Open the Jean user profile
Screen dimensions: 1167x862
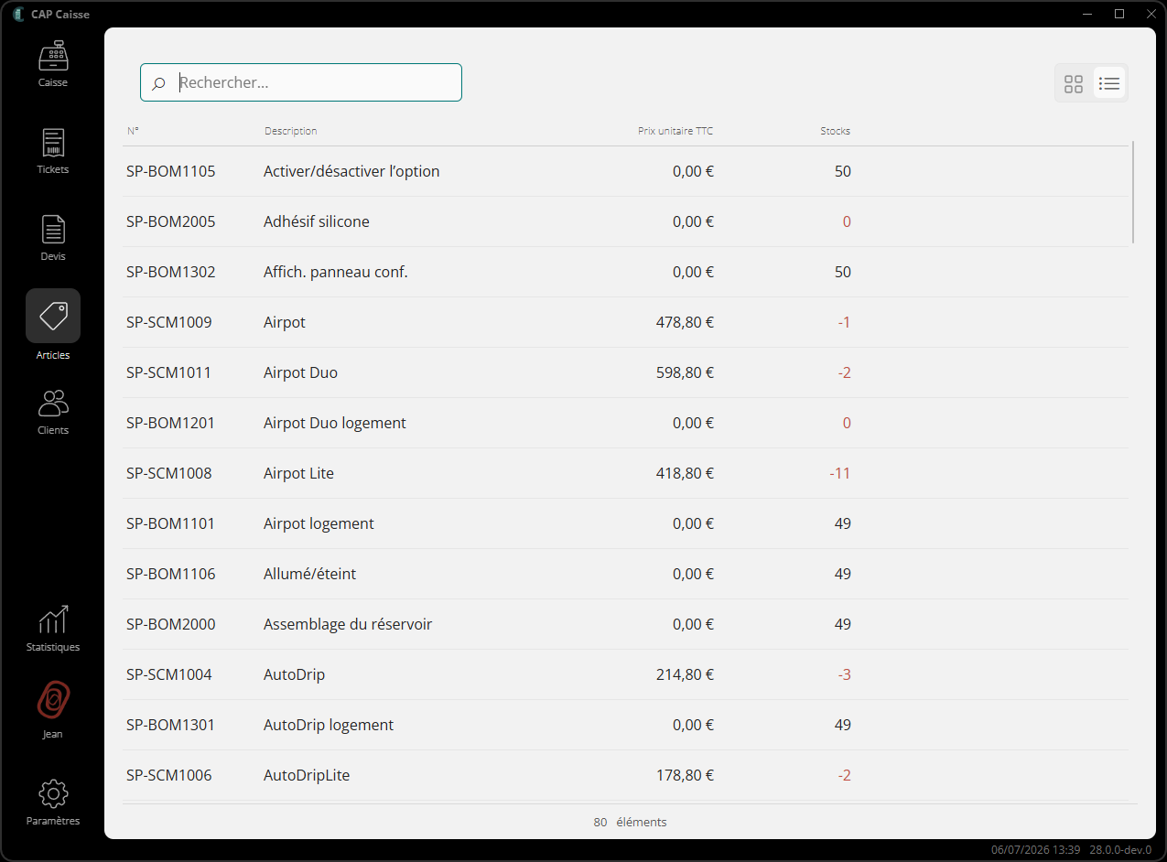coord(53,709)
